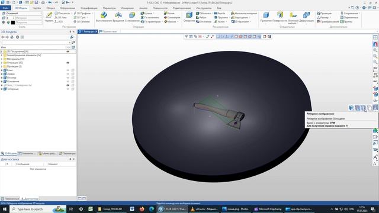Choose the По траектории sweep tool

150,21
